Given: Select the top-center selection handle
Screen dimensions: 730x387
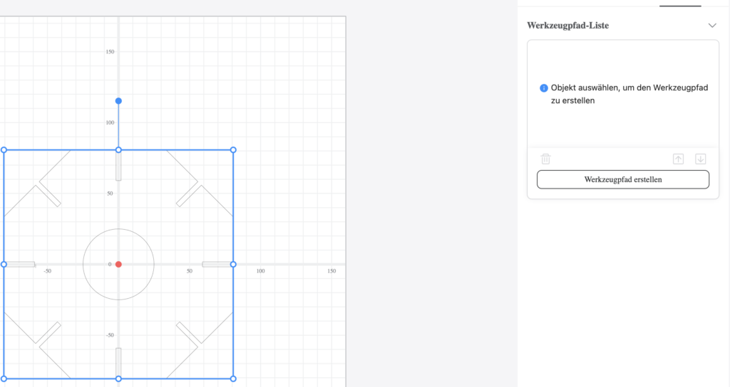Looking at the screenshot, I should pyautogui.click(x=118, y=150).
